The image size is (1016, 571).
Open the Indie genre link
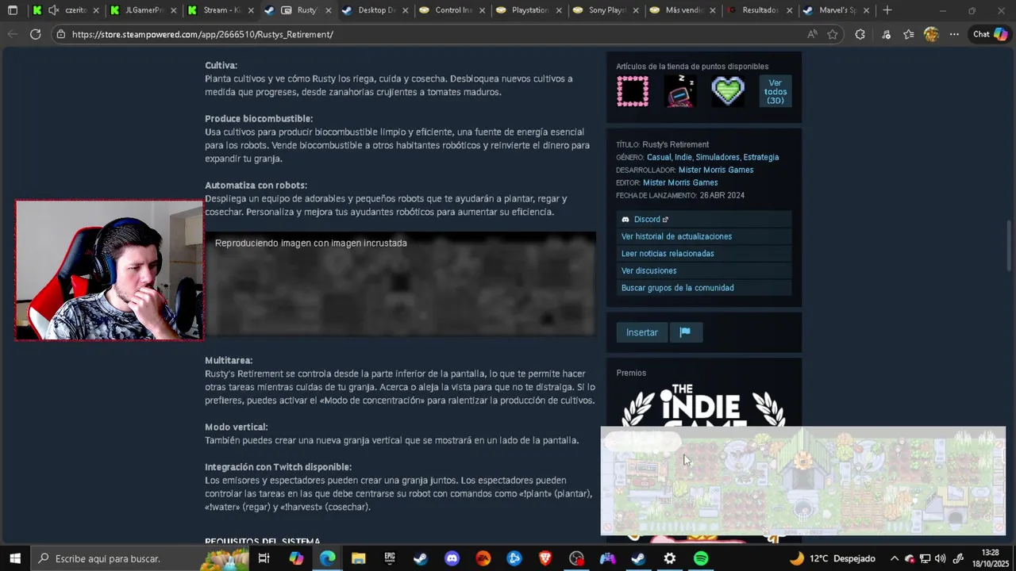pyautogui.click(x=683, y=157)
